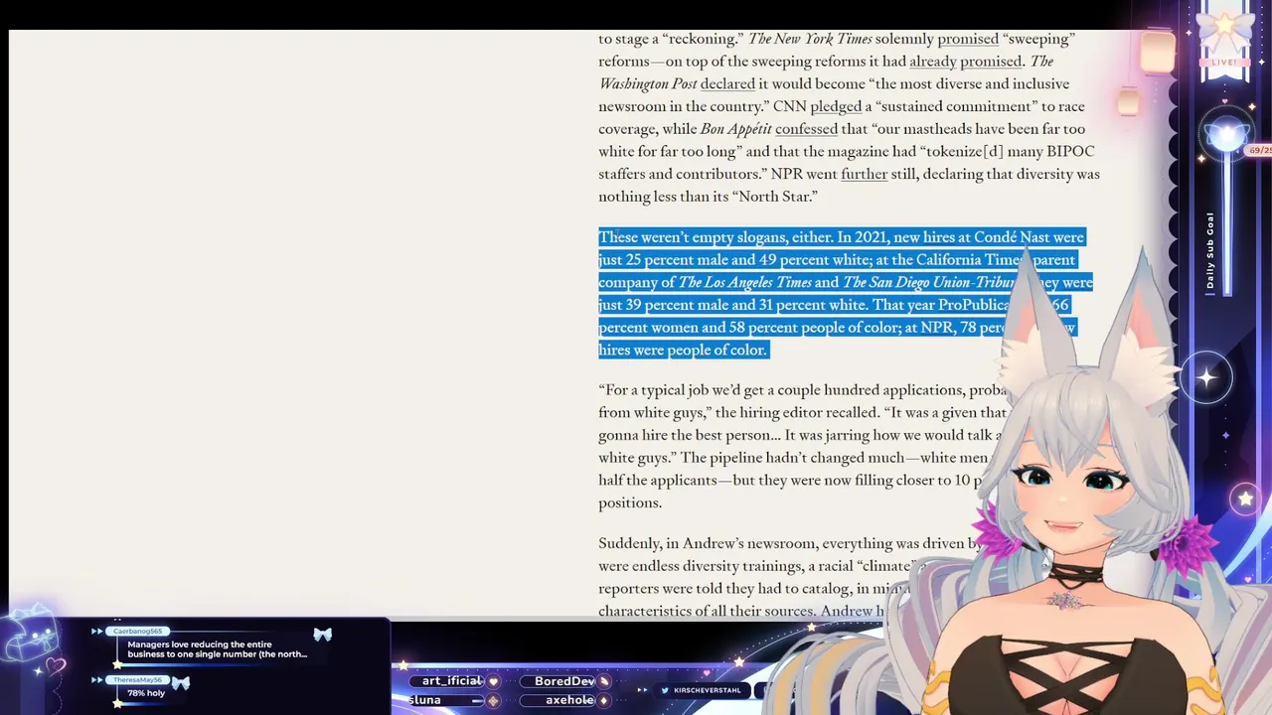Click the Daily Sub Goal progress bar
Image resolution: width=1272 pixels, height=715 pixels.
pos(1225,223)
